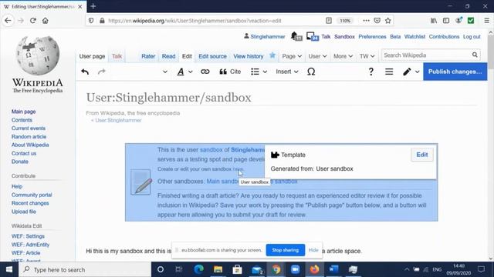Viewport: 494px width, 277px height.
Task: Bookmark this page with star
Action: coord(387,21)
